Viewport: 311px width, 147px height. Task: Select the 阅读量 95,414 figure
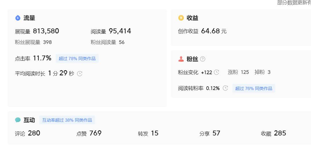120,31
